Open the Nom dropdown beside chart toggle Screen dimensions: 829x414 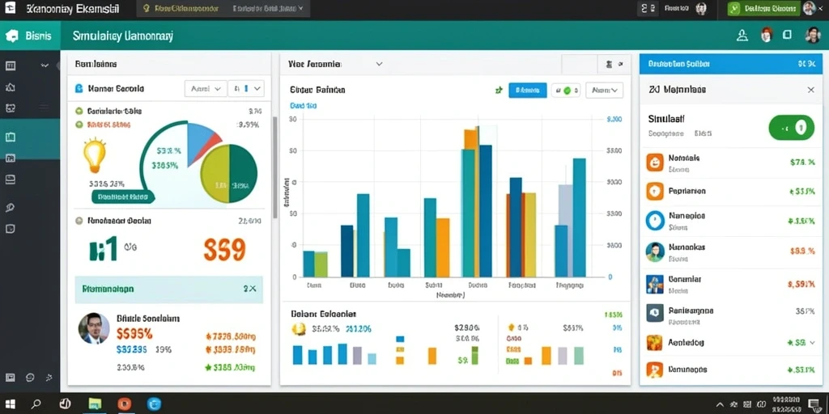pyautogui.click(x=604, y=91)
